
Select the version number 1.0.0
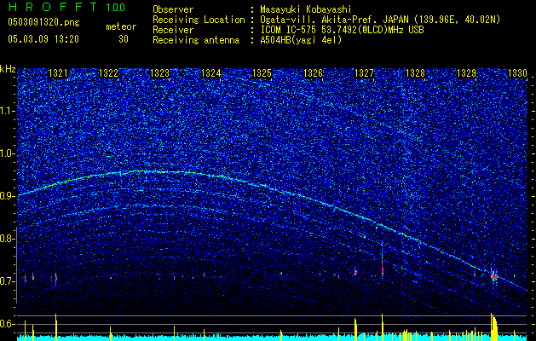point(116,7)
